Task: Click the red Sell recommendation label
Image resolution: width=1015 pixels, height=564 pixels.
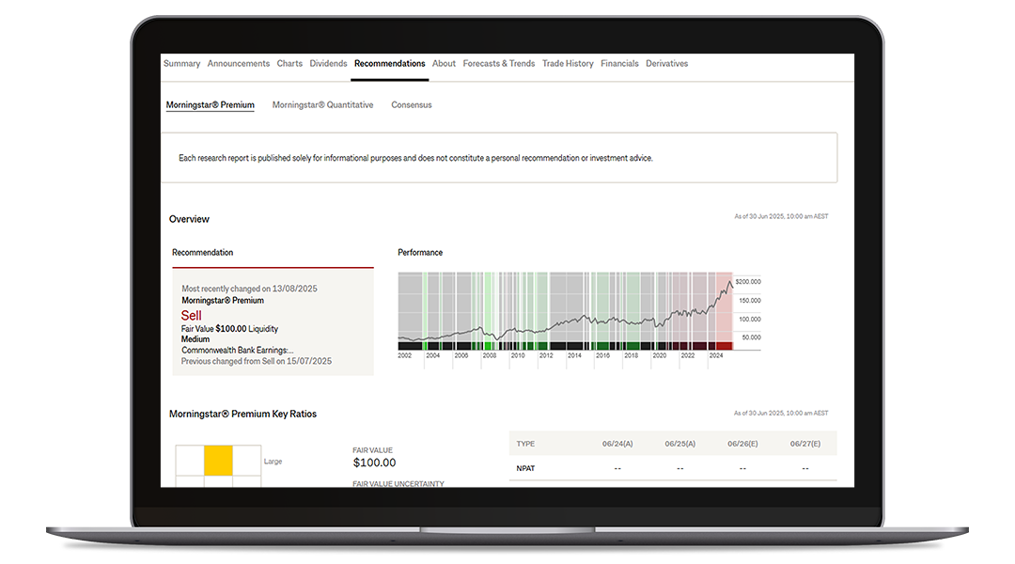Action: pyautogui.click(x=192, y=316)
